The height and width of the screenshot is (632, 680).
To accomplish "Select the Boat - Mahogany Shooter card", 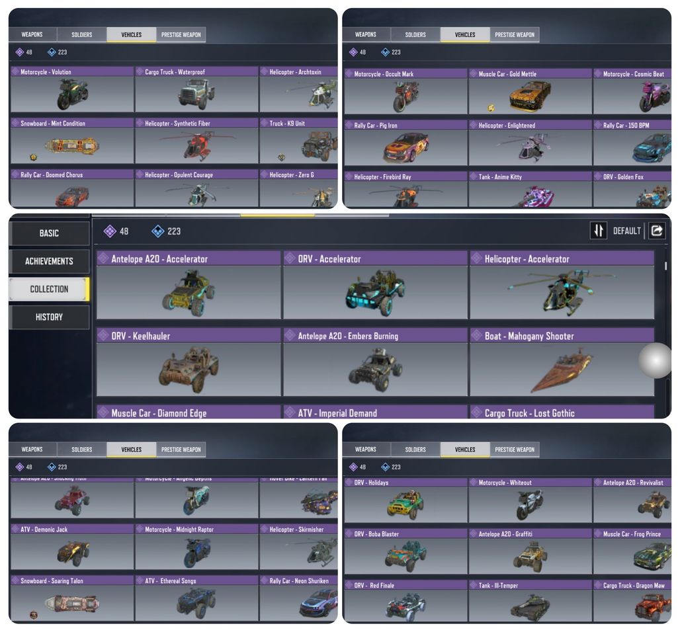I will coord(562,362).
